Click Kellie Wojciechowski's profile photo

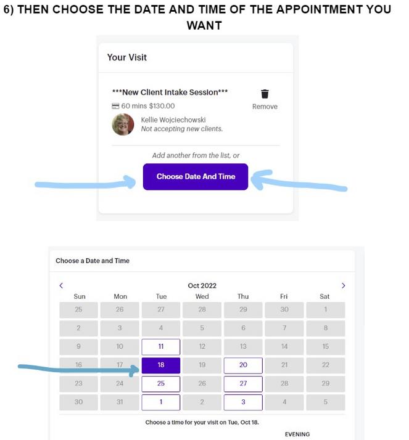point(123,124)
